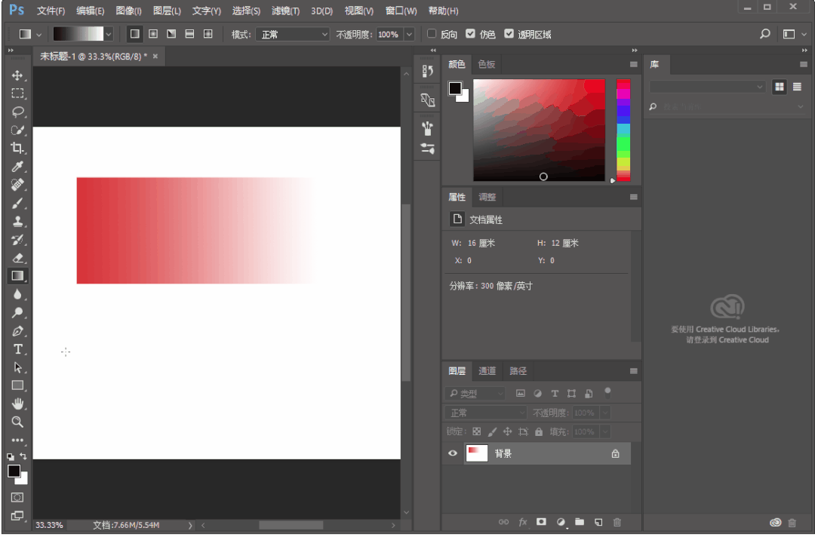Hide the 背景 layer via eye icon
This screenshot has height=537, width=815.
pos(453,453)
